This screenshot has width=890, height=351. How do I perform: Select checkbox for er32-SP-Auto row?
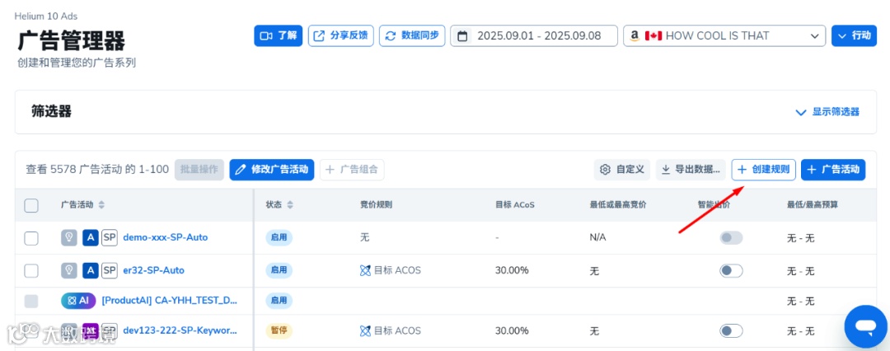coord(31,270)
